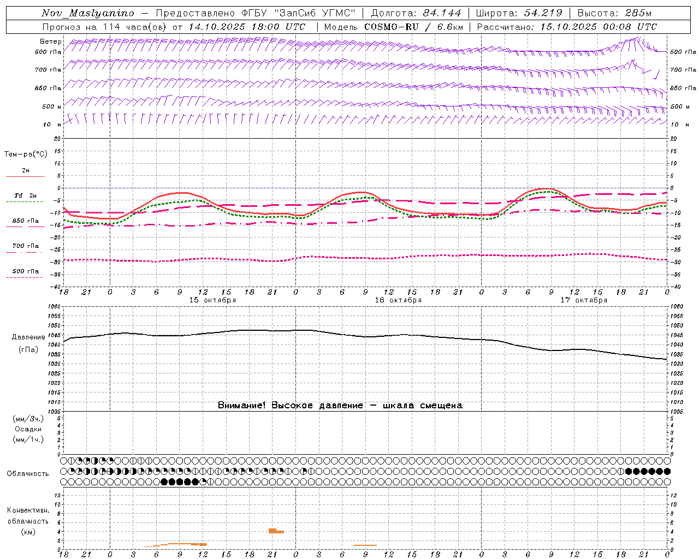Click the 'Облачность' cloud cover label

click(28, 474)
